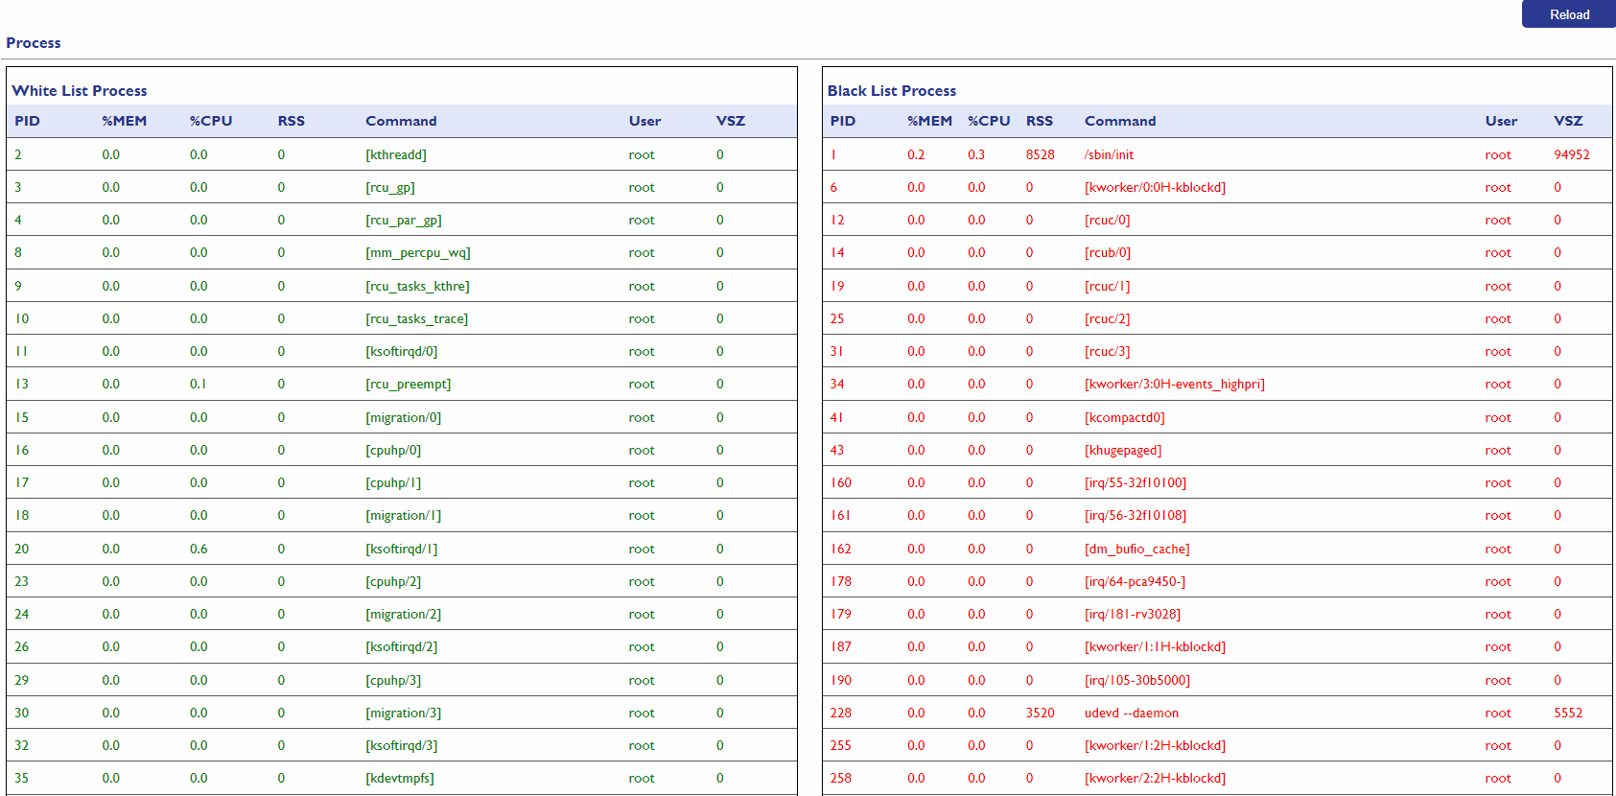Select the /sbin/init command entry
This screenshot has height=796, width=1616.
click(1109, 154)
